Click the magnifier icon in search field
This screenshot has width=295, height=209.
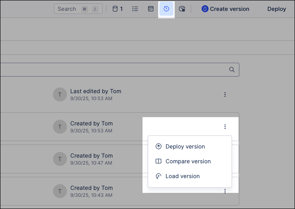(x=232, y=70)
